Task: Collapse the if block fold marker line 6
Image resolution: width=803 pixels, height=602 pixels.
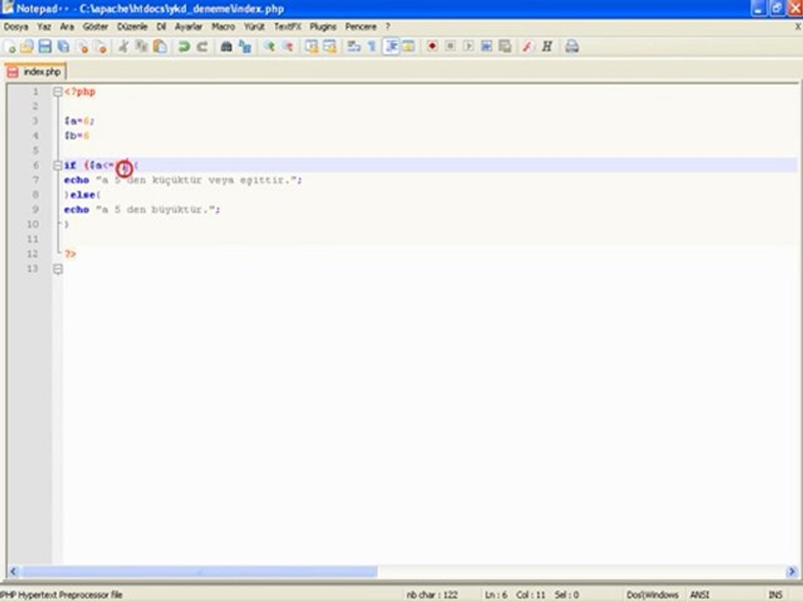Action: tap(58, 166)
